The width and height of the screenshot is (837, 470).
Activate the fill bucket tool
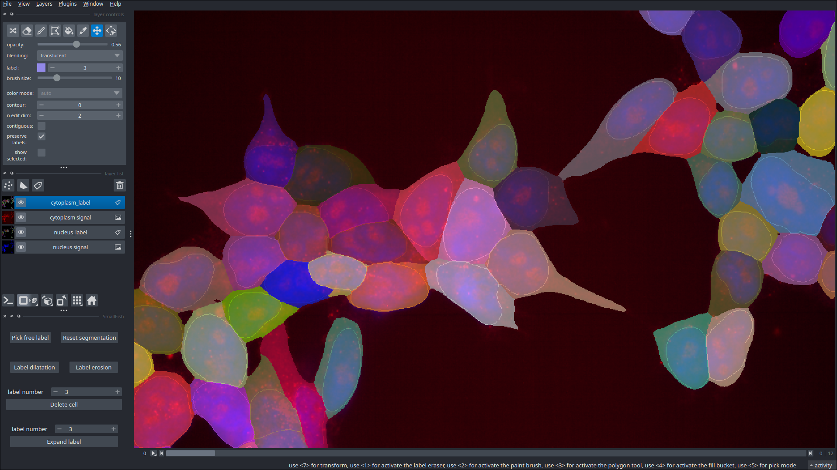click(x=69, y=31)
